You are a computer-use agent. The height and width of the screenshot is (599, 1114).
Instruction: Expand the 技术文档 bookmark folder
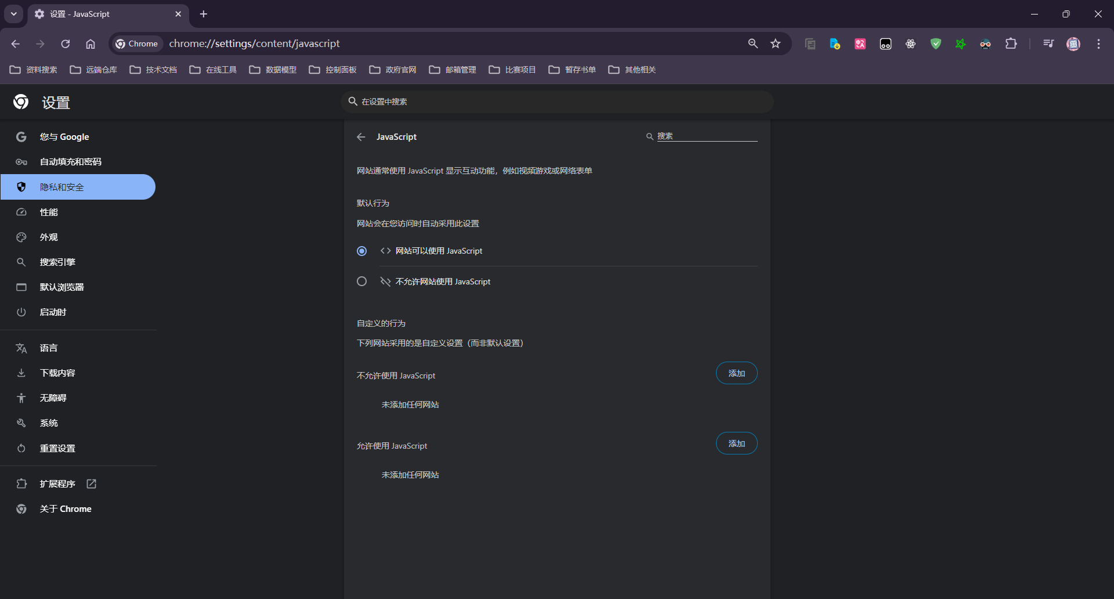pyautogui.click(x=153, y=70)
